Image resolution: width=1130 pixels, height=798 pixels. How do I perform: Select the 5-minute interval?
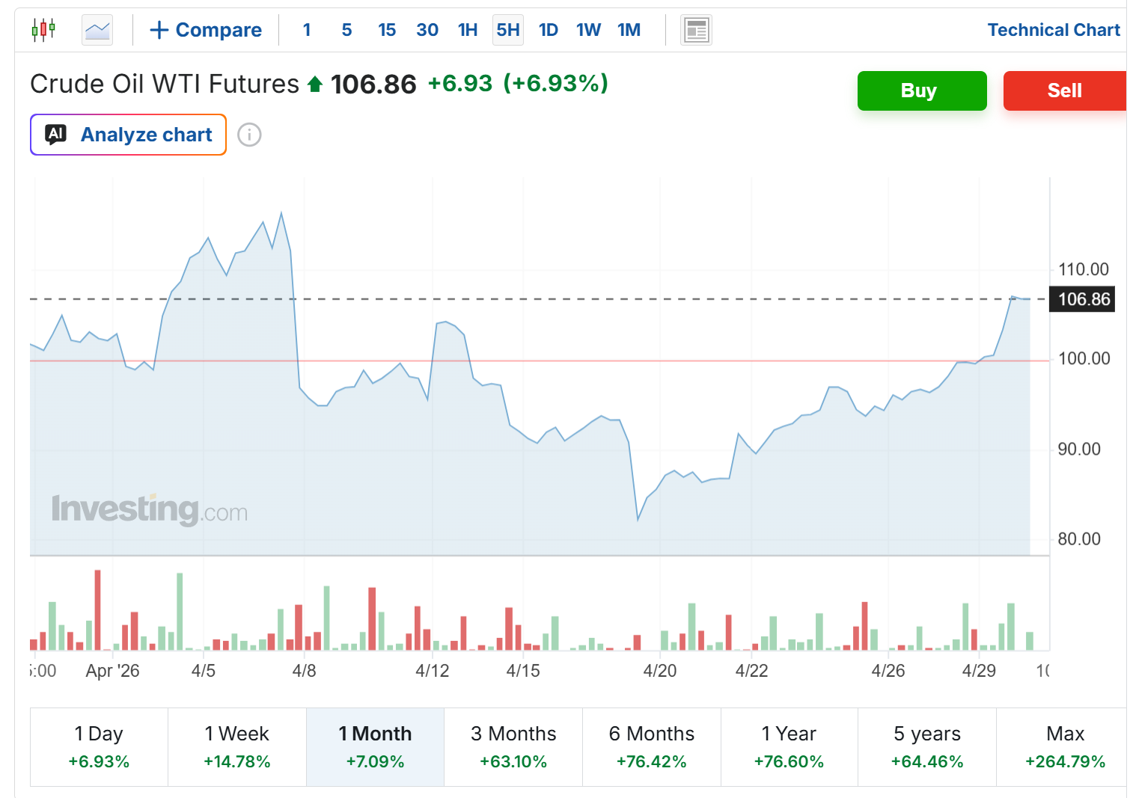click(346, 30)
